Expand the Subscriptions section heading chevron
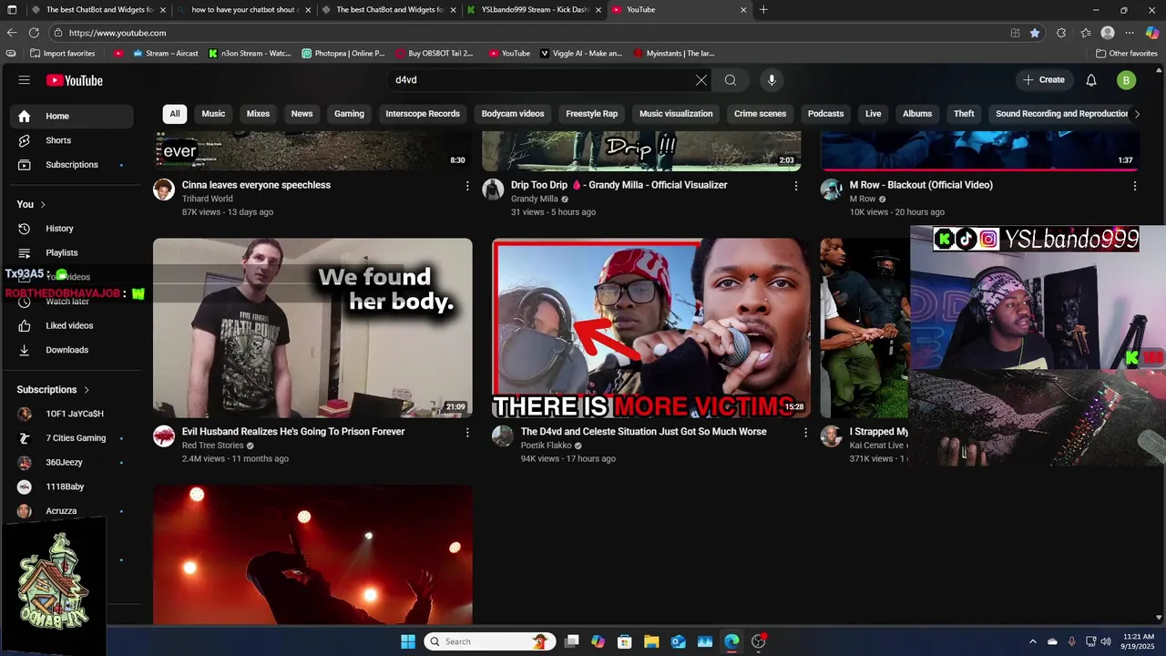Image resolution: width=1166 pixels, height=656 pixels. point(87,390)
